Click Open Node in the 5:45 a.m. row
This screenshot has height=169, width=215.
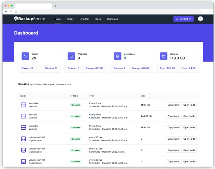[189, 128]
